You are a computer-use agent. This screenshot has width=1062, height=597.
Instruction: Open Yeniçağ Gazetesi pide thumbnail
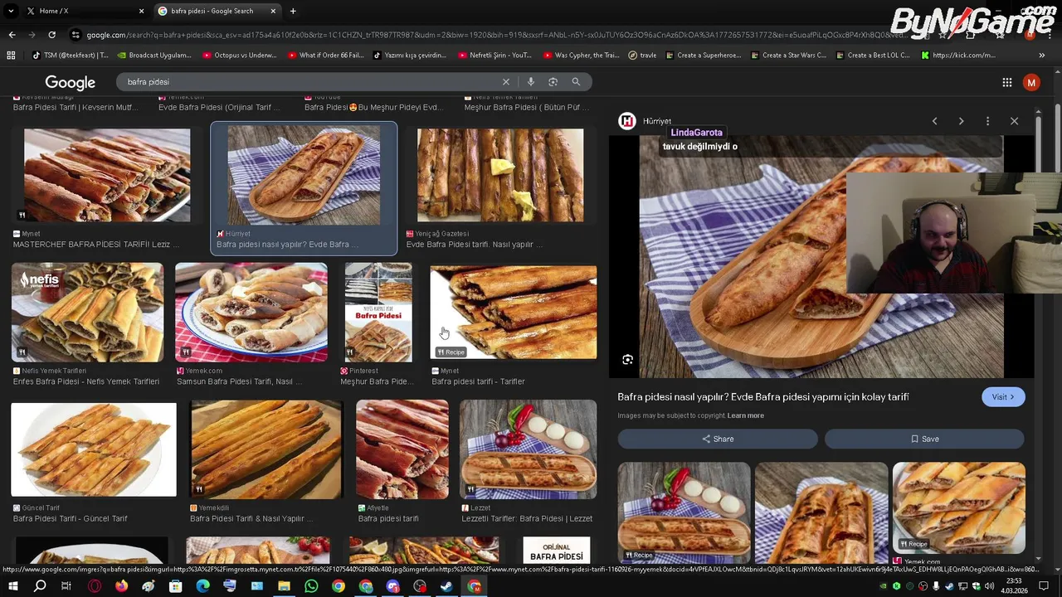tap(500, 175)
